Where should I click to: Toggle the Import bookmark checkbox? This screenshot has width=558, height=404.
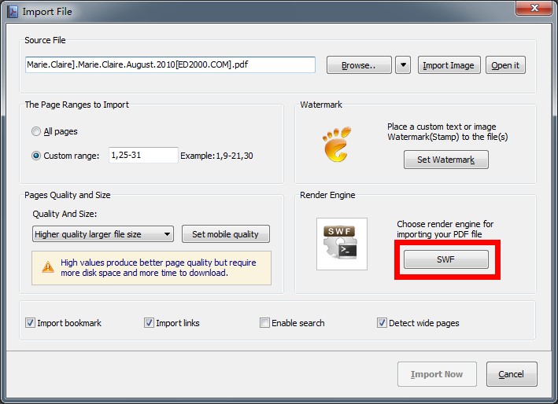click(31, 323)
